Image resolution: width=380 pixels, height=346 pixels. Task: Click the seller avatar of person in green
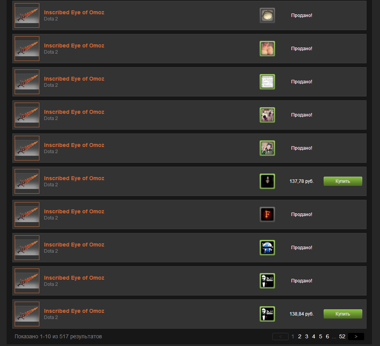click(x=267, y=148)
